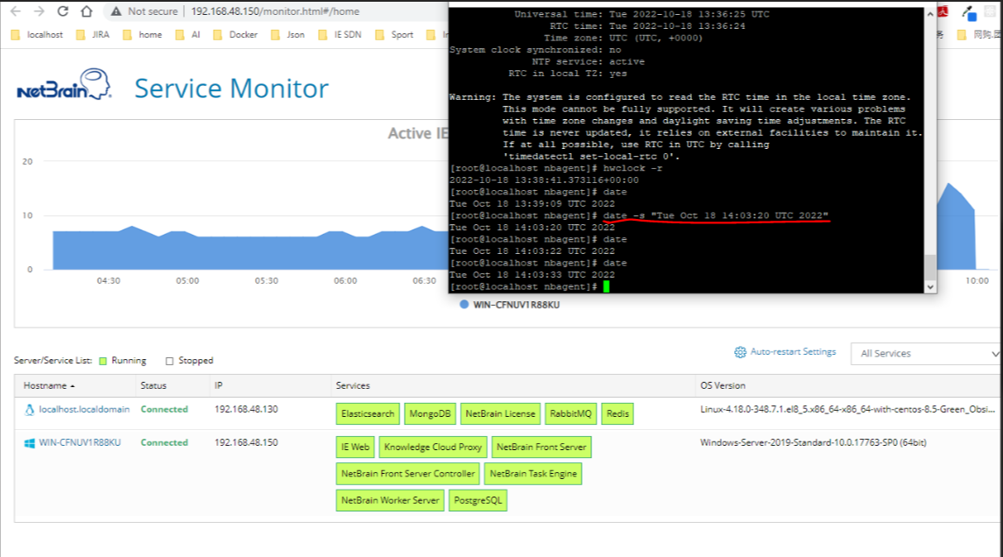
Task: Open the Docker bookmark folder
Action: pos(236,34)
